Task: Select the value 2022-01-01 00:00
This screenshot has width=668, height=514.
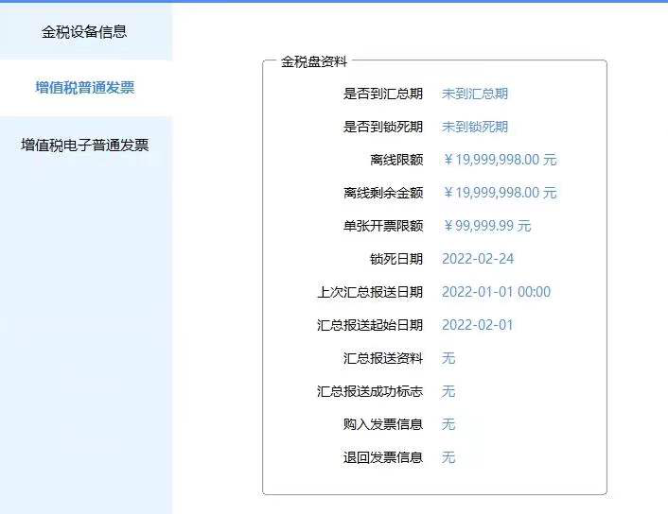Action: (497, 292)
